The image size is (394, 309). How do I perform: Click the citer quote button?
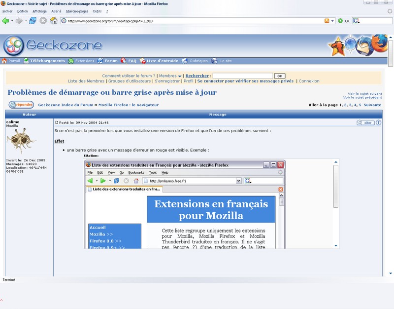click(x=365, y=122)
